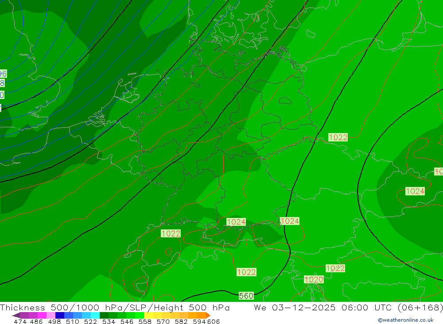Click the legend value 558
Image resolution: width=443 pixels, height=324 pixels.
(145, 321)
